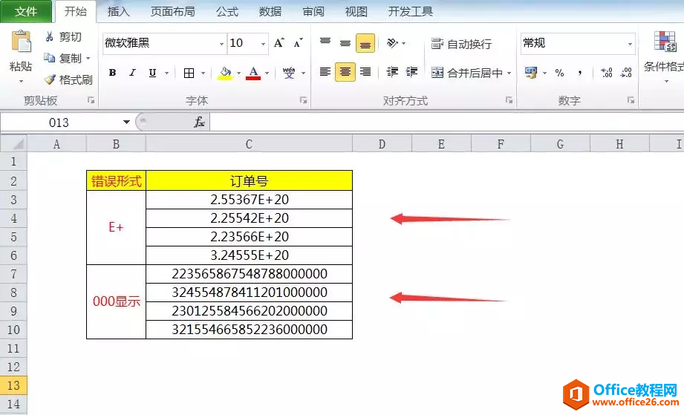This screenshot has height=415, width=684.
Task: Open the File (文件) tab
Action: click(x=26, y=11)
